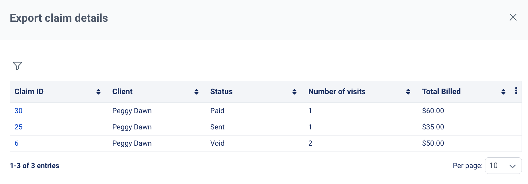Open claim ID 30 link

tap(18, 111)
